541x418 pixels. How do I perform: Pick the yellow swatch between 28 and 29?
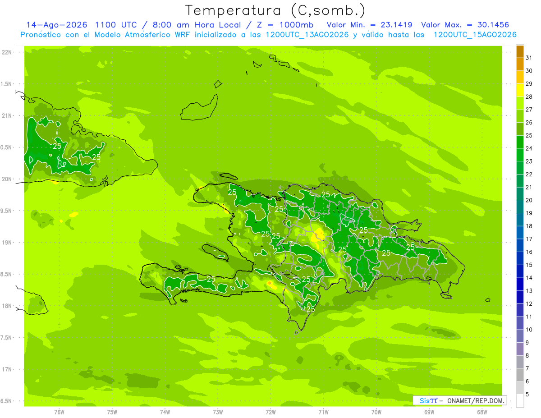[x=520, y=90]
